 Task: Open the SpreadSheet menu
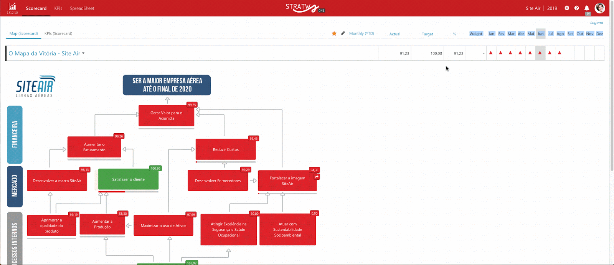tap(82, 8)
